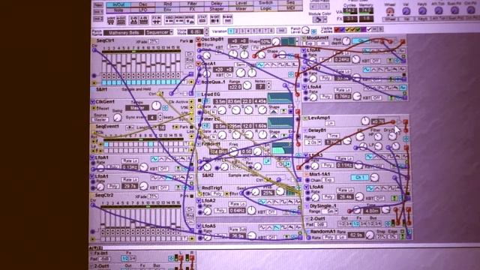
Task: Click the ClkGen1 tempo sync icon
Action: click(165, 108)
